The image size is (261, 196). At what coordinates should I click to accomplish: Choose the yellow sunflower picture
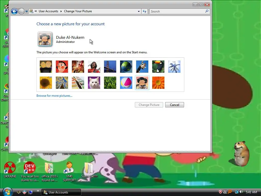coord(46,83)
